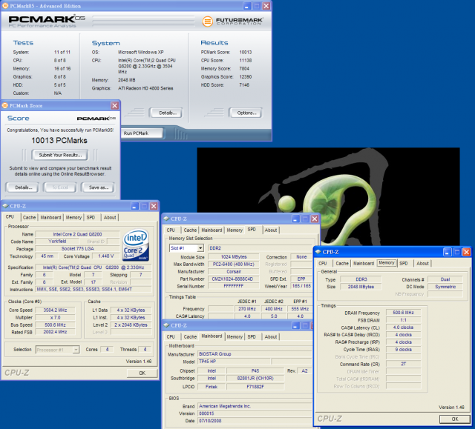Switch to SPD tab in CPU-Z Mainboard window
The image size is (475, 429).
coord(252,337)
